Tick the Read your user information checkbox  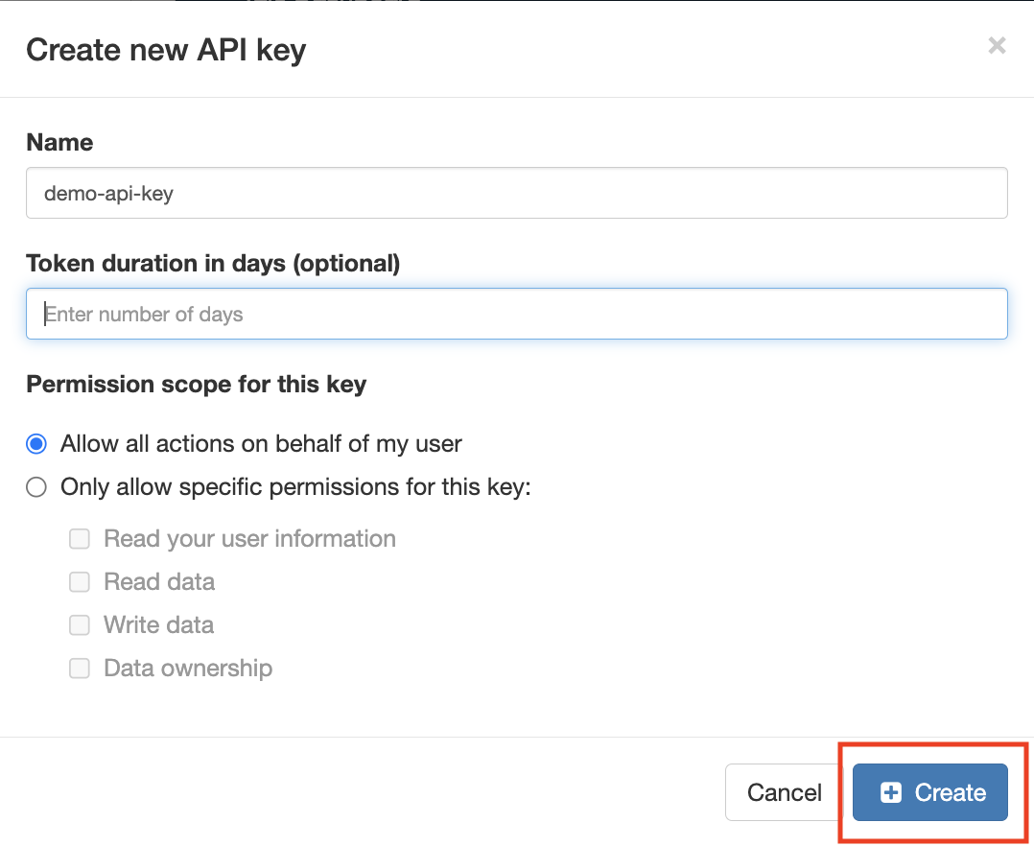point(80,539)
